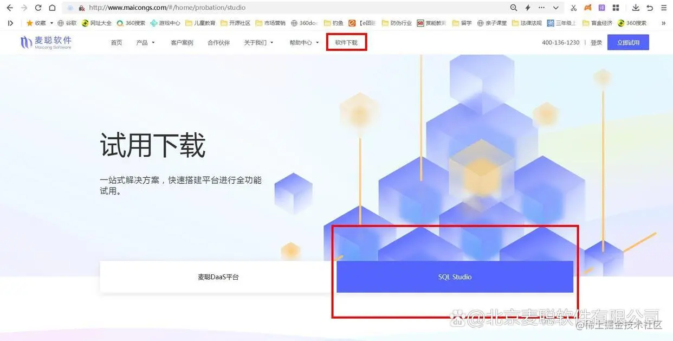Expand the 产品 navigation dropdown
Image resolution: width=673 pixels, height=341 pixels.
[x=146, y=42]
